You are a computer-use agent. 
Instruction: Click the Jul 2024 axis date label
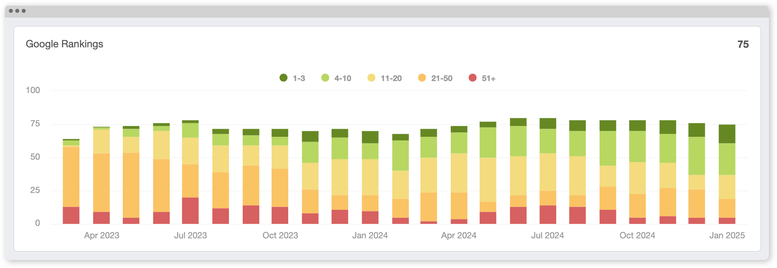(x=547, y=236)
